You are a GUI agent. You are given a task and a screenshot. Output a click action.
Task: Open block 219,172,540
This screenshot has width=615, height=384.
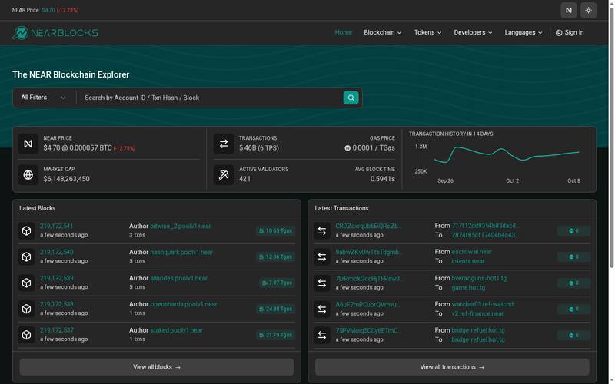[x=56, y=252]
